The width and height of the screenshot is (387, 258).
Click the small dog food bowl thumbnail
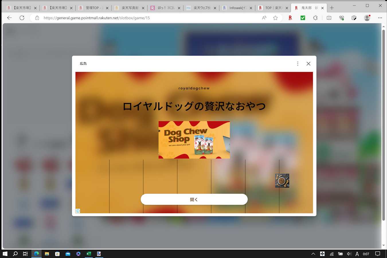point(282,181)
